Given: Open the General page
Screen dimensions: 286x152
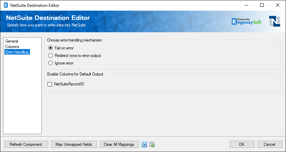Looking at the screenshot, I should click(12, 41).
